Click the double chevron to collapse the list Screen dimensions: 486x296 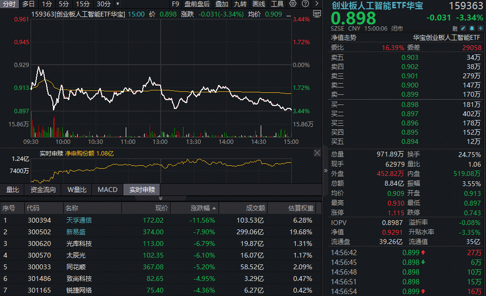click(x=161, y=198)
